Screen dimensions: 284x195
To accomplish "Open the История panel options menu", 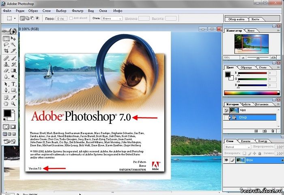I will pos(278,104).
